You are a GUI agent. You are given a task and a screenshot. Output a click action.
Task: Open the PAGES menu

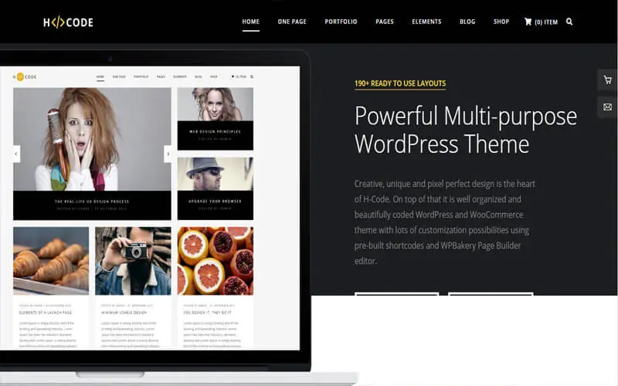(x=385, y=22)
